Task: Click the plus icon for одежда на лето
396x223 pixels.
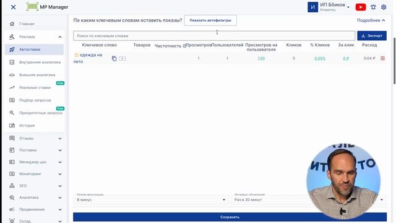Action: [x=123, y=58]
